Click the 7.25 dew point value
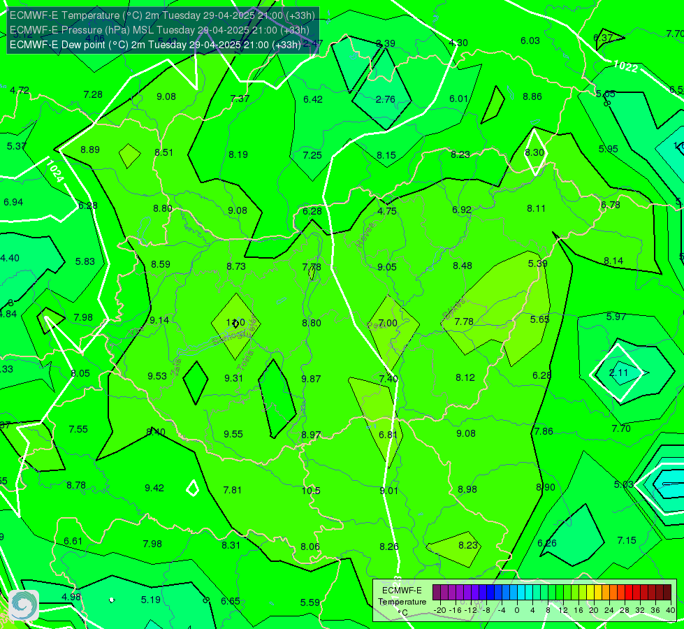 (312, 155)
